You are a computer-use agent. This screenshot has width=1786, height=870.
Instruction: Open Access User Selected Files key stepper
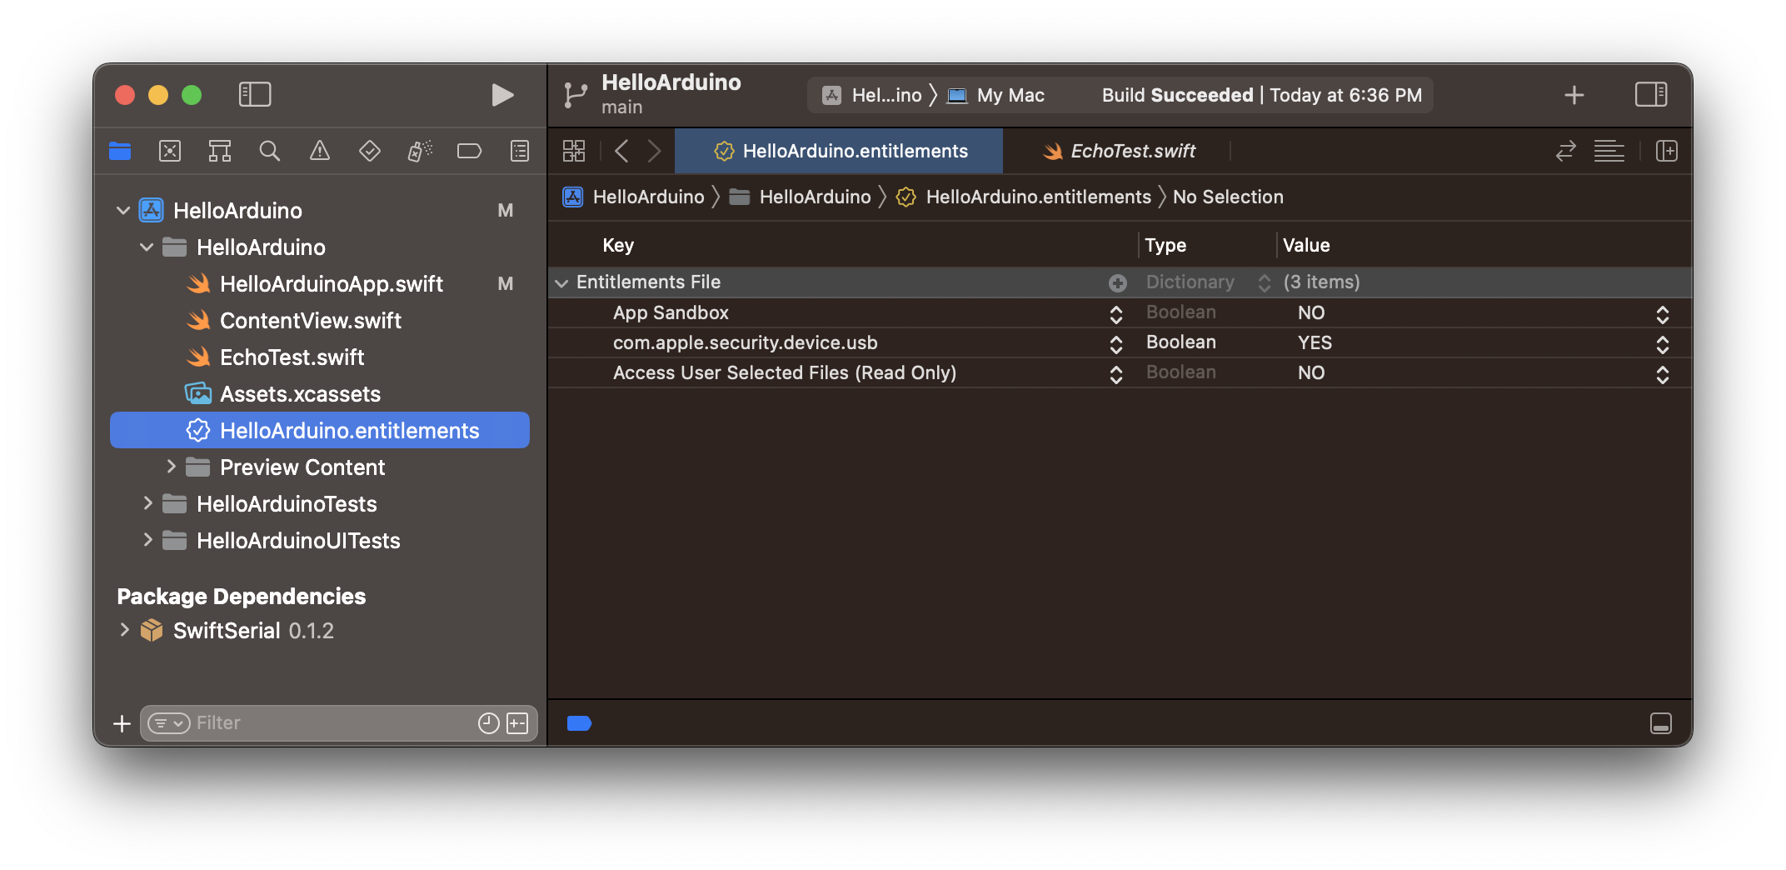1116,373
